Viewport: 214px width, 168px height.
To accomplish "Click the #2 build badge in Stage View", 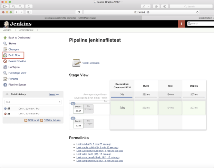I will coord(73,103).
